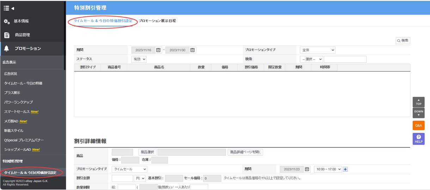This screenshot has width=430, height=190.
Task: Open the ステータス dropdown showing 有効
Action: pyautogui.click(x=139, y=59)
